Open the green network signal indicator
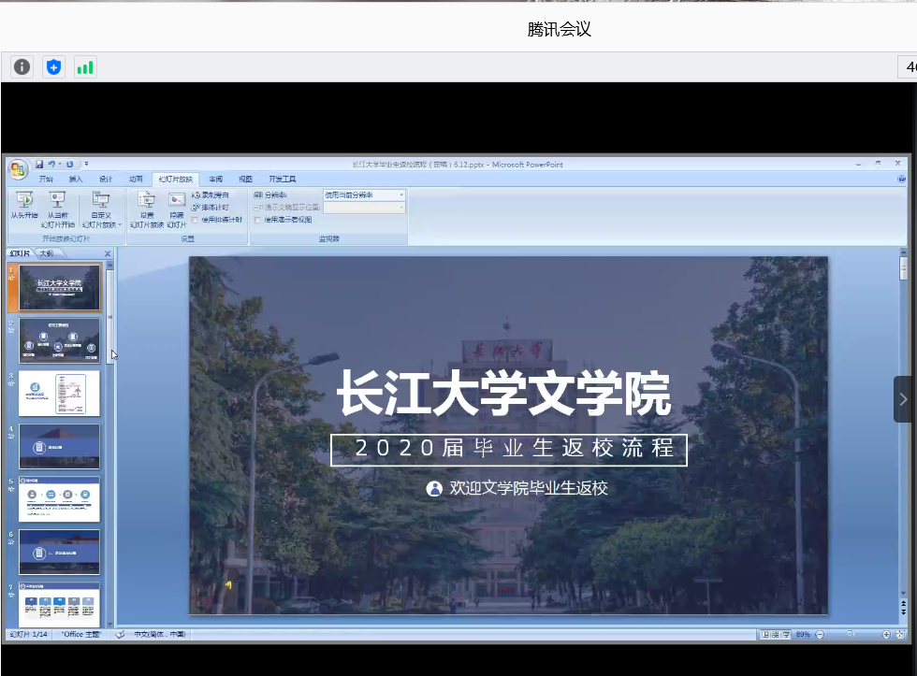The height and width of the screenshot is (676, 917). click(85, 67)
